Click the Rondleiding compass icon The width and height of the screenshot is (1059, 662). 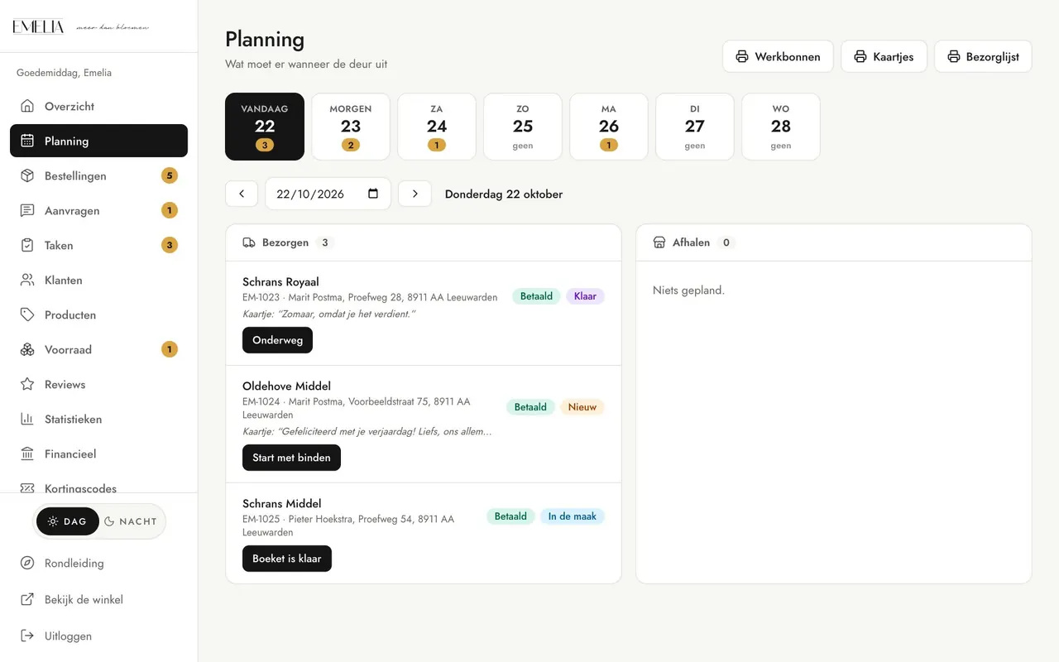point(27,563)
